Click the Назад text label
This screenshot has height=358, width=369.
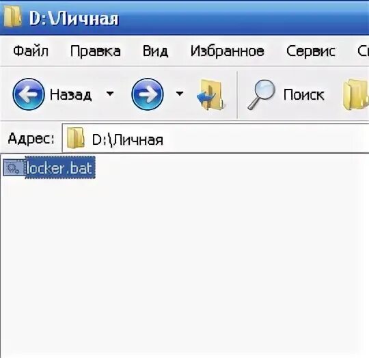pos(70,95)
